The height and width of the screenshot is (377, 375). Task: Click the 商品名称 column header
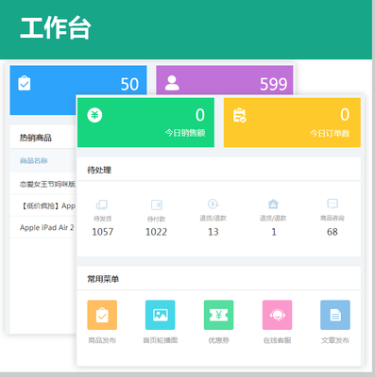coord(34,161)
